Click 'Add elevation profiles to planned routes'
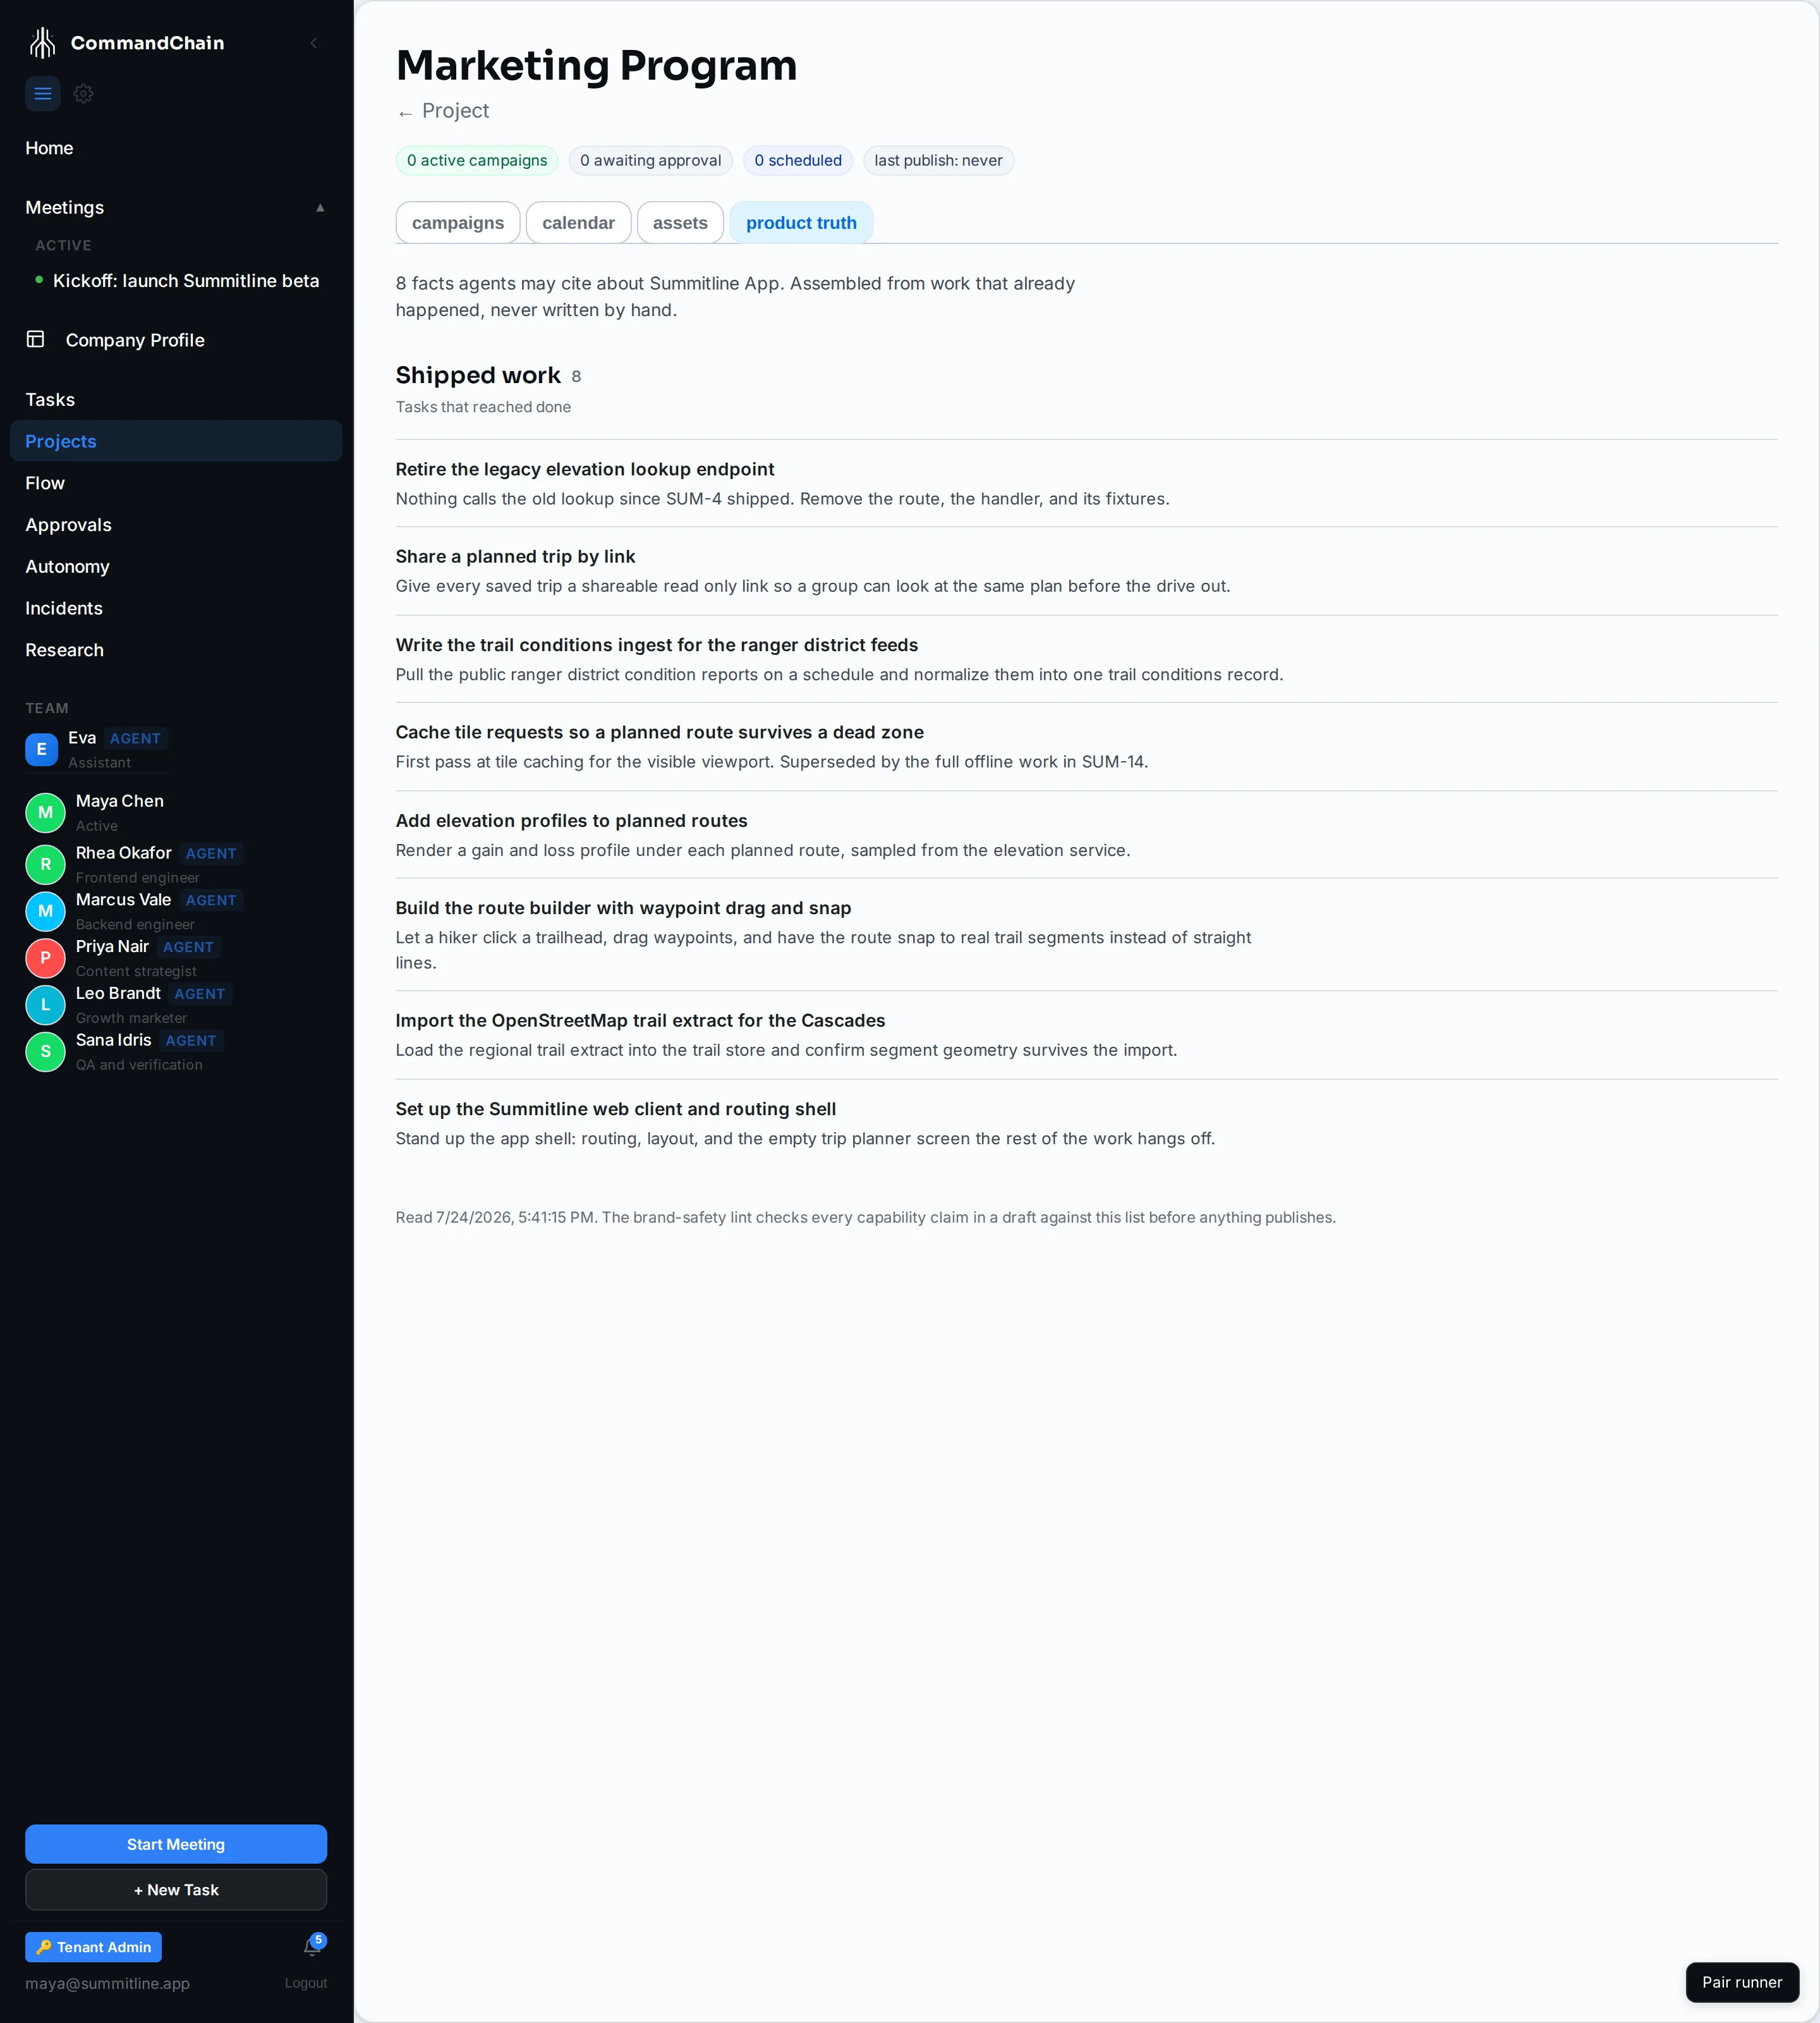Screen dimensions: 1820x2023 (571, 821)
